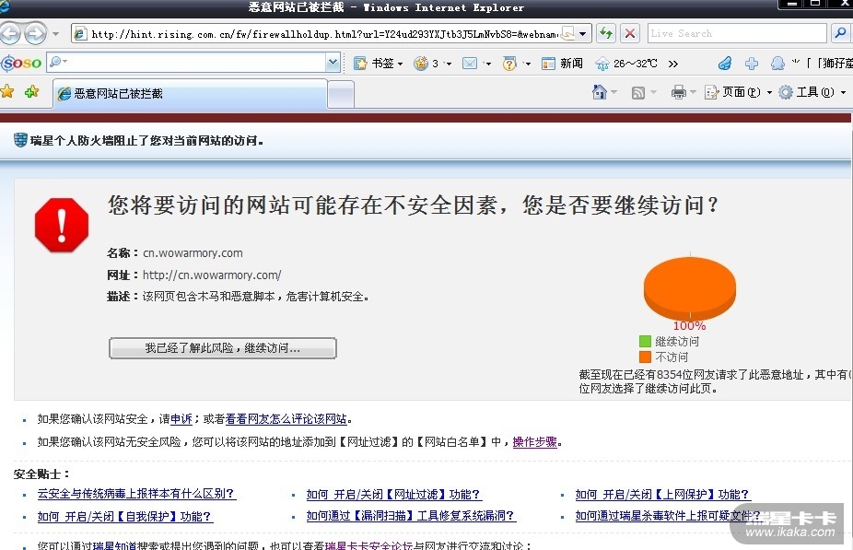Click the blue plus icon in toolbar

tap(752, 64)
